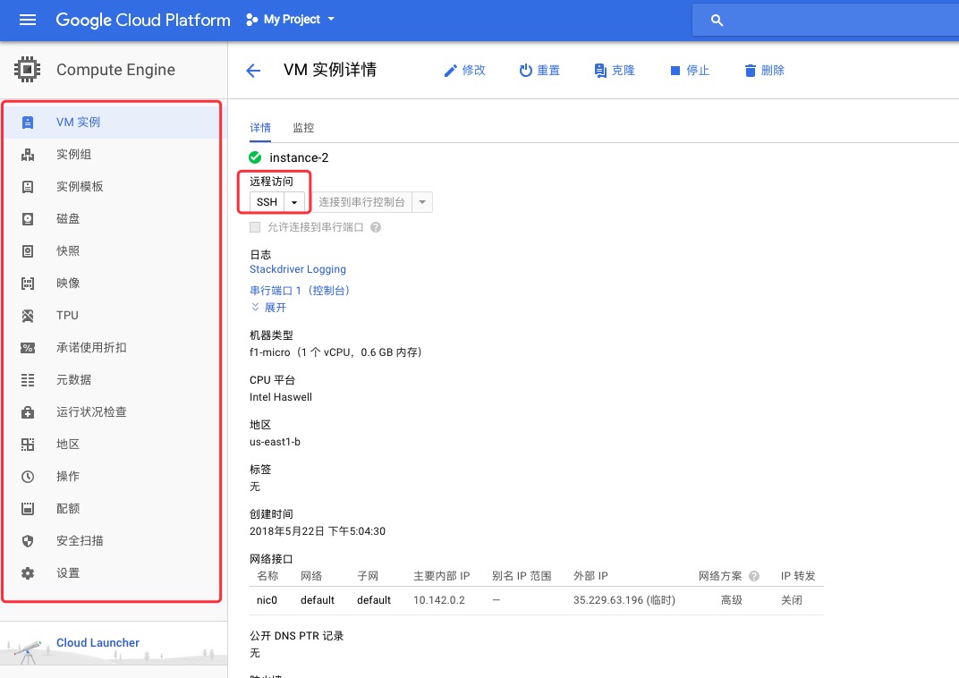
Task: Click the internal IP 10.142.0.2 cell
Action: coord(439,600)
